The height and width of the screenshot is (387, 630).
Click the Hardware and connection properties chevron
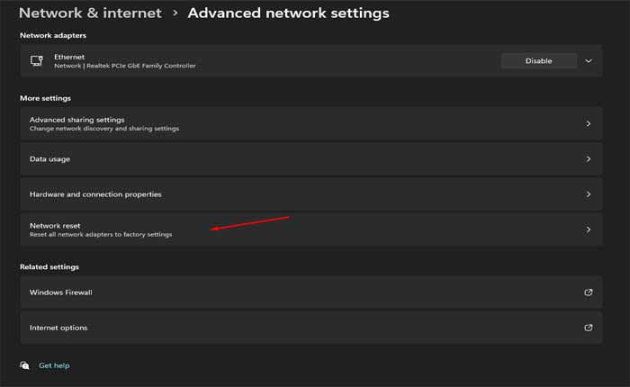point(589,194)
